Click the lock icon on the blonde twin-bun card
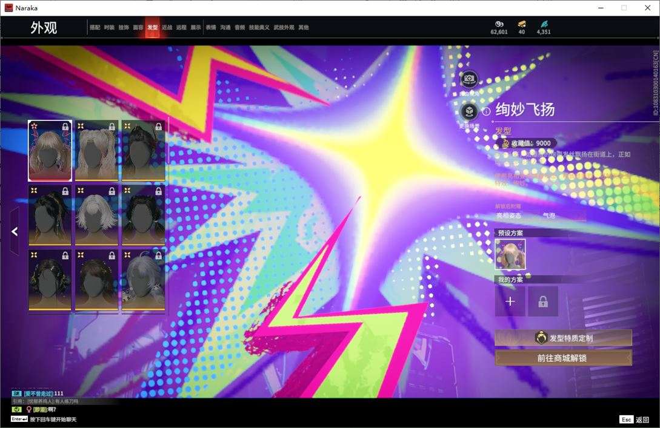The width and height of the screenshot is (660, 428). pos(112,127)
